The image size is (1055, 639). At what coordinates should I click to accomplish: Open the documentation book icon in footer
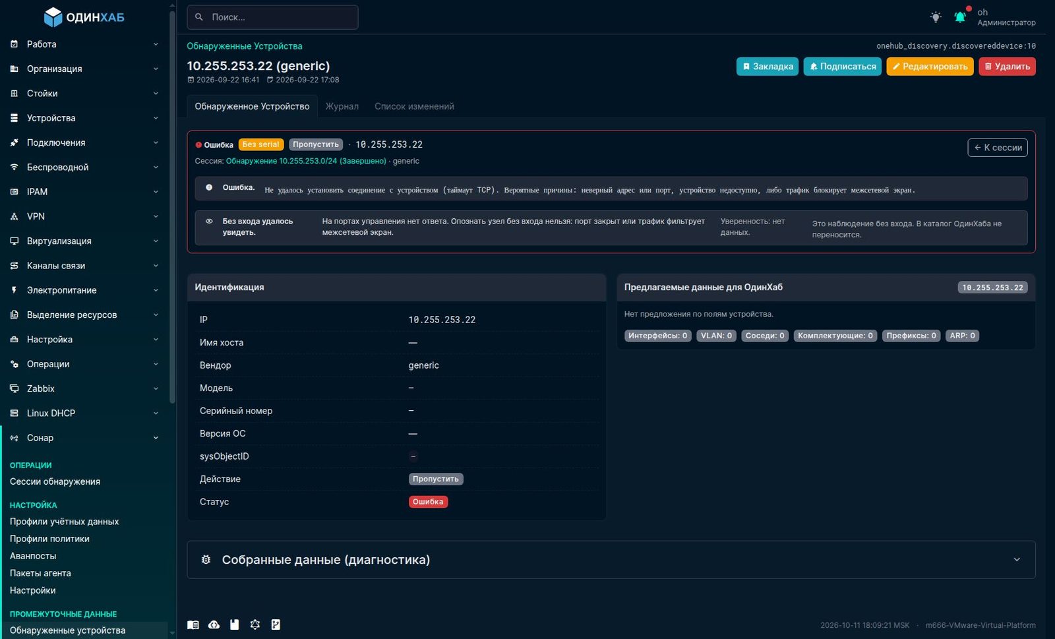(x=193, y=624)
